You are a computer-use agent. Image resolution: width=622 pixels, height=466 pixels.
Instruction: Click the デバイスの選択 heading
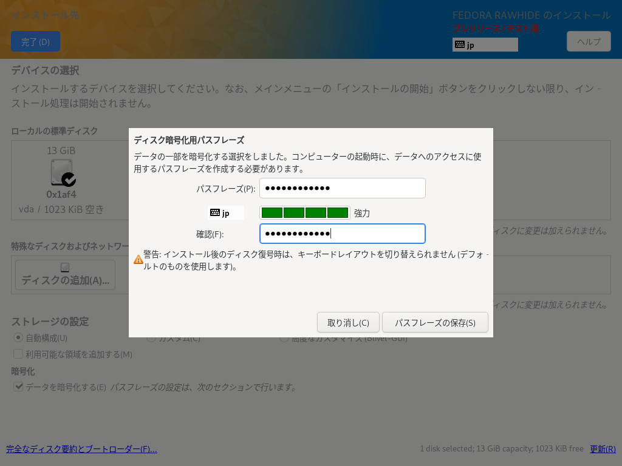45,70
